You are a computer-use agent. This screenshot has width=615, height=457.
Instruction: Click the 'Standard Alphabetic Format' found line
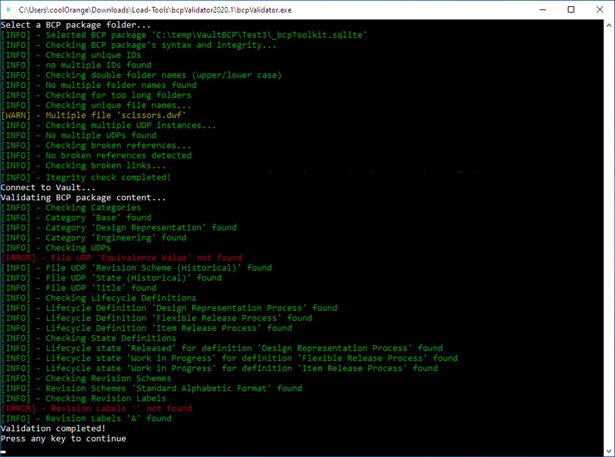(151, 388)
